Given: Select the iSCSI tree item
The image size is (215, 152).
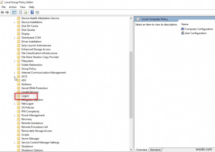Looking at the screenshot, I should [x=24, y=76].
